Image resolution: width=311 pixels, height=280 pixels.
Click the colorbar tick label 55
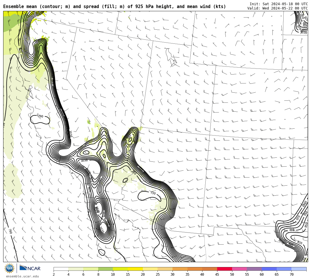247,275
